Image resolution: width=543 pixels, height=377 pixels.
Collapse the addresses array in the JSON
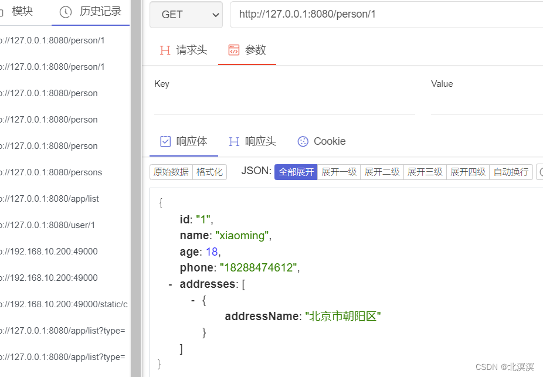pyautogui.click(x=170, y=284)
